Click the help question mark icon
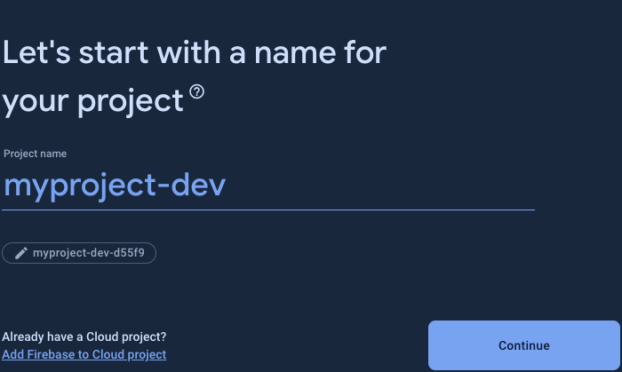This screenshot has width=622, height=372. point(196,92)
